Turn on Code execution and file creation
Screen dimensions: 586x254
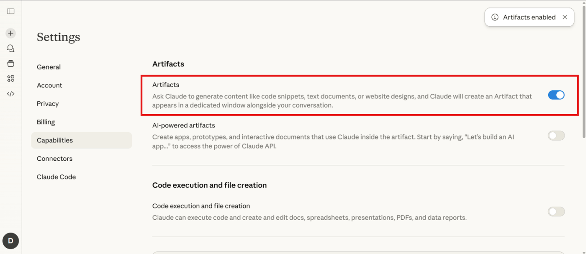(x=556, y=211)
